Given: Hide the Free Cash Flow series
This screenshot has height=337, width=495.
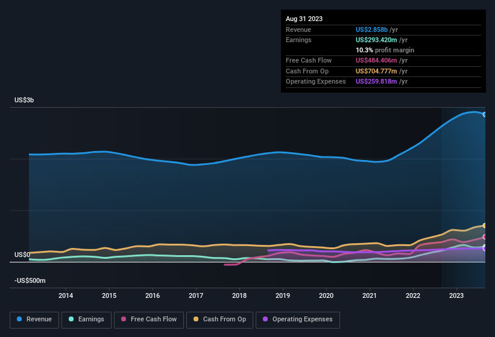Looking at the screenshot, I should 150,319.
